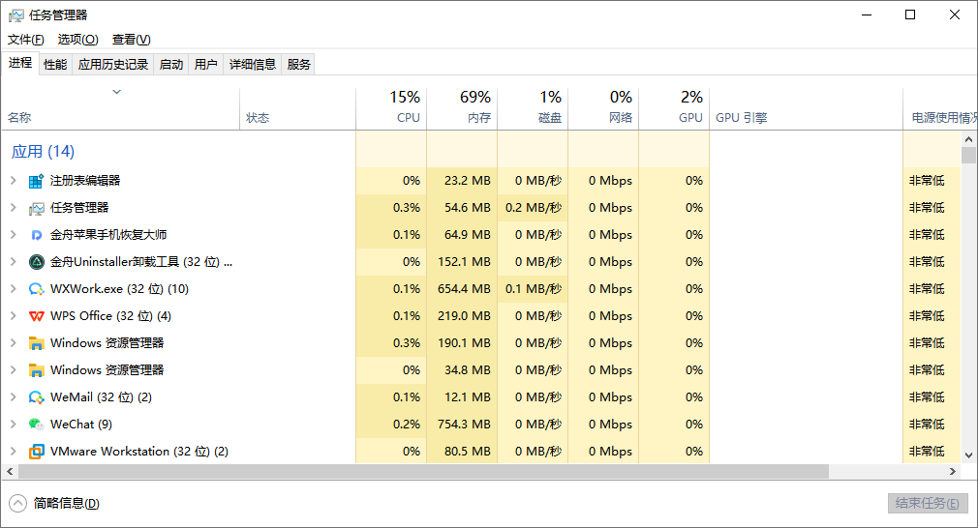Sort by the 网络 column header
978x528 pixels.
tap(604, 109)
